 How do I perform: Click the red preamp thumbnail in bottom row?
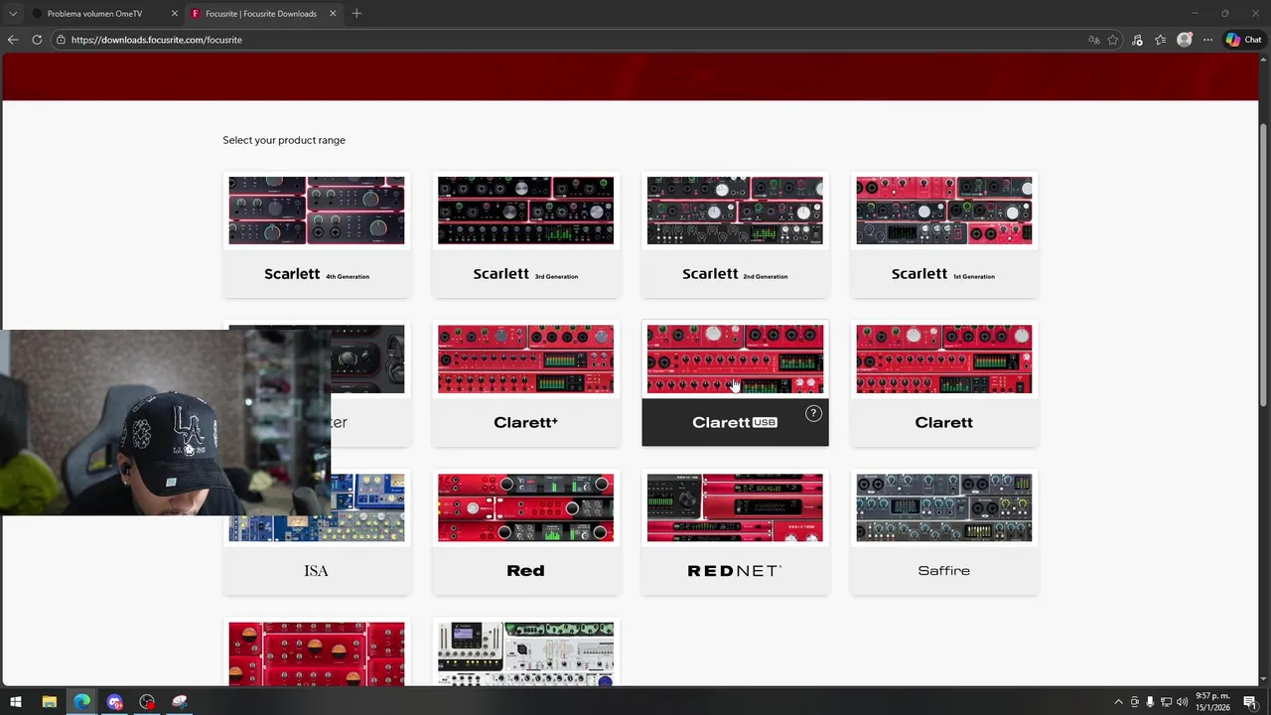317,653
